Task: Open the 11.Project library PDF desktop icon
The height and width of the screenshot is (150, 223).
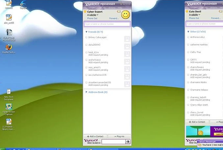Action: click(x=9, y=124)
